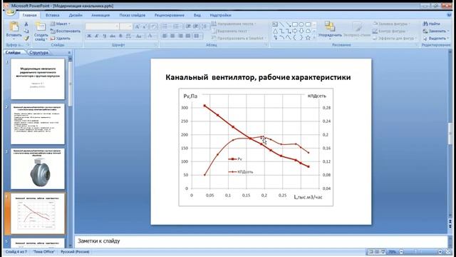This screenshot has height=257, width=456.
Task: Switch to Структура outline pane tab
Action: [39, 52]
